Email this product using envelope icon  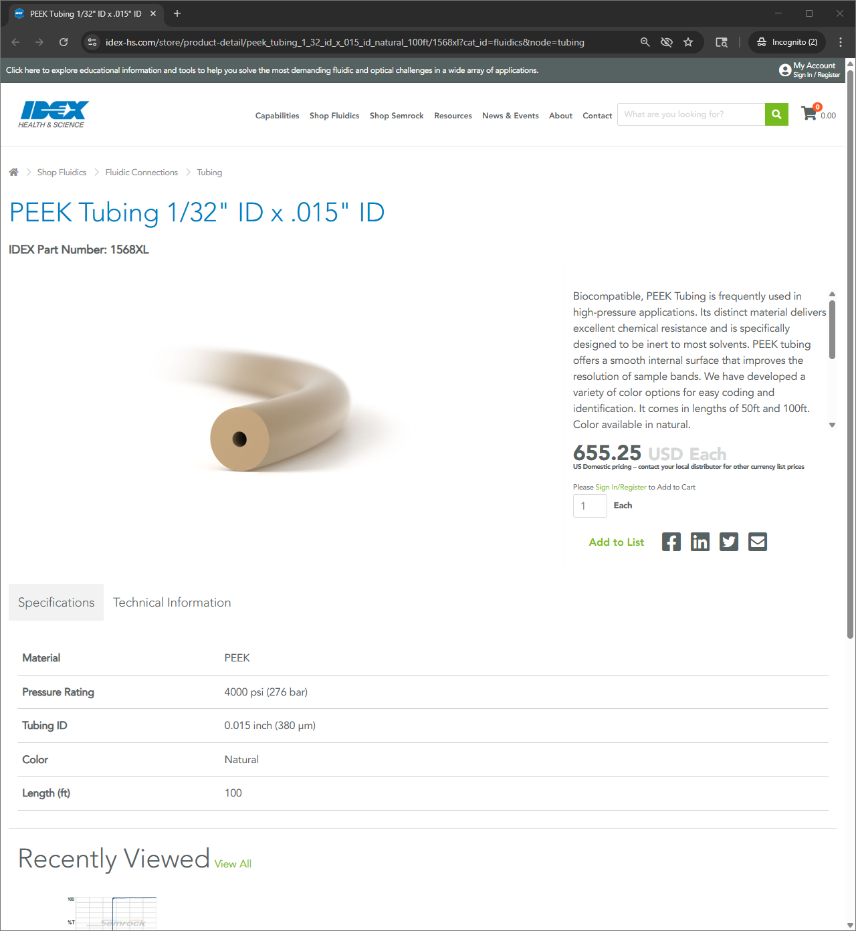758,542
